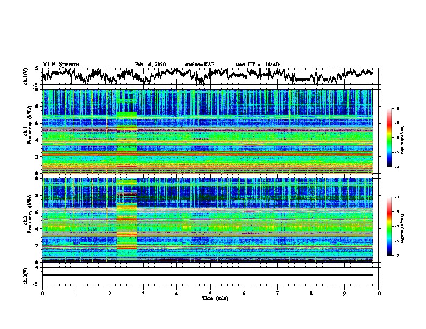Click the 'station=KAP' label
Screen dimensions: 426x329
200,65
